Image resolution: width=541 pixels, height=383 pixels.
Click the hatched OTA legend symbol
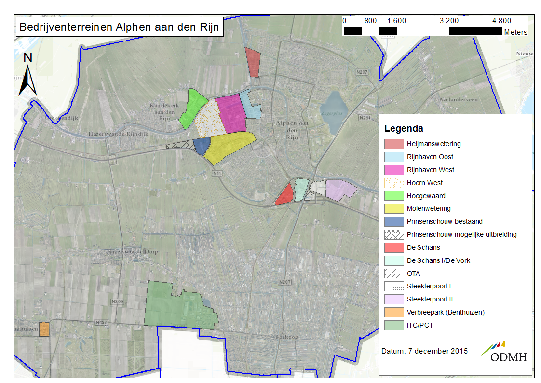coord(393,274)
